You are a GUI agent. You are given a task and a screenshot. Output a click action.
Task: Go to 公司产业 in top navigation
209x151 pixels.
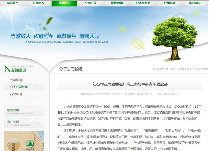click(91, 3)
